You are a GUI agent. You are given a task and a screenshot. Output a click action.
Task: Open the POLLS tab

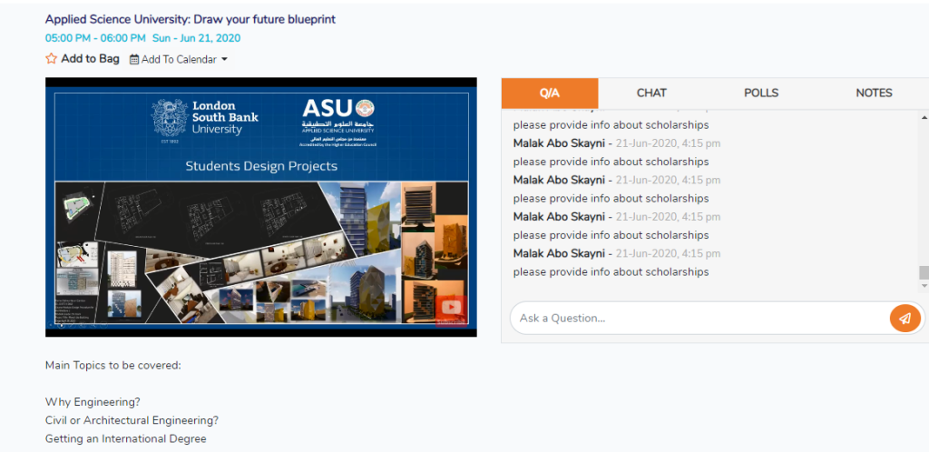coord(761,93)
